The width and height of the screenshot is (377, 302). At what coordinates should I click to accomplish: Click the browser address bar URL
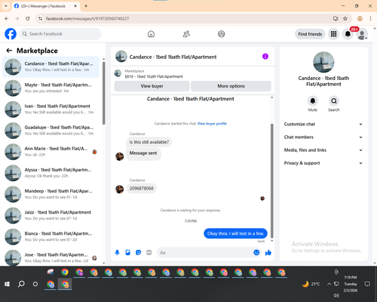[87, 19]
